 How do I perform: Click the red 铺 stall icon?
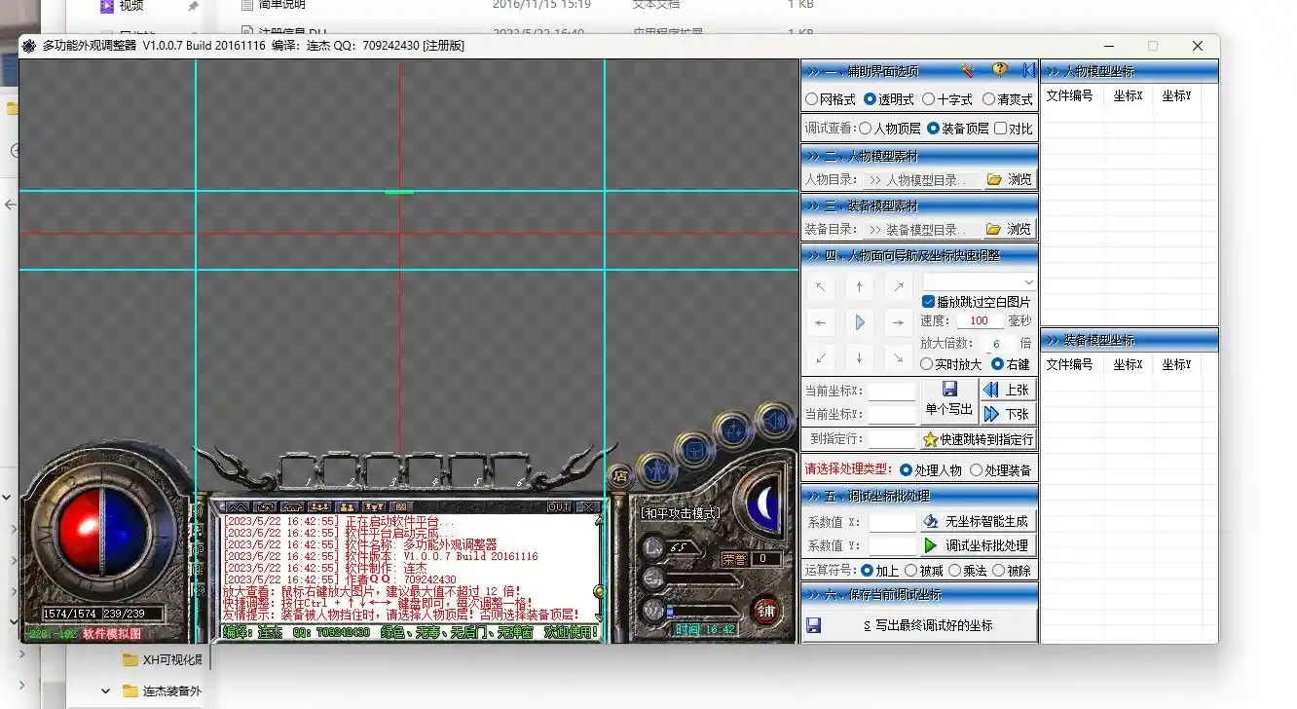[x=766, y=611]
